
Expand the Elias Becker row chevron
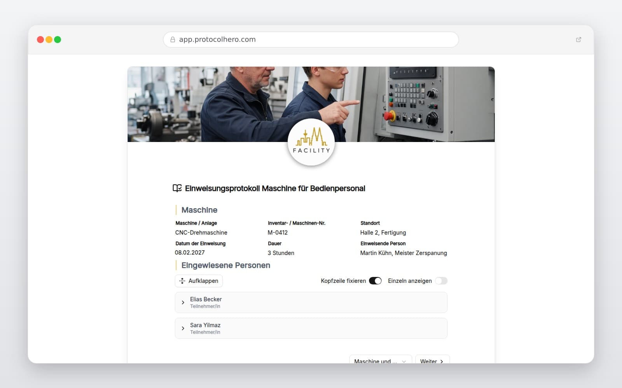pos(183,303)
